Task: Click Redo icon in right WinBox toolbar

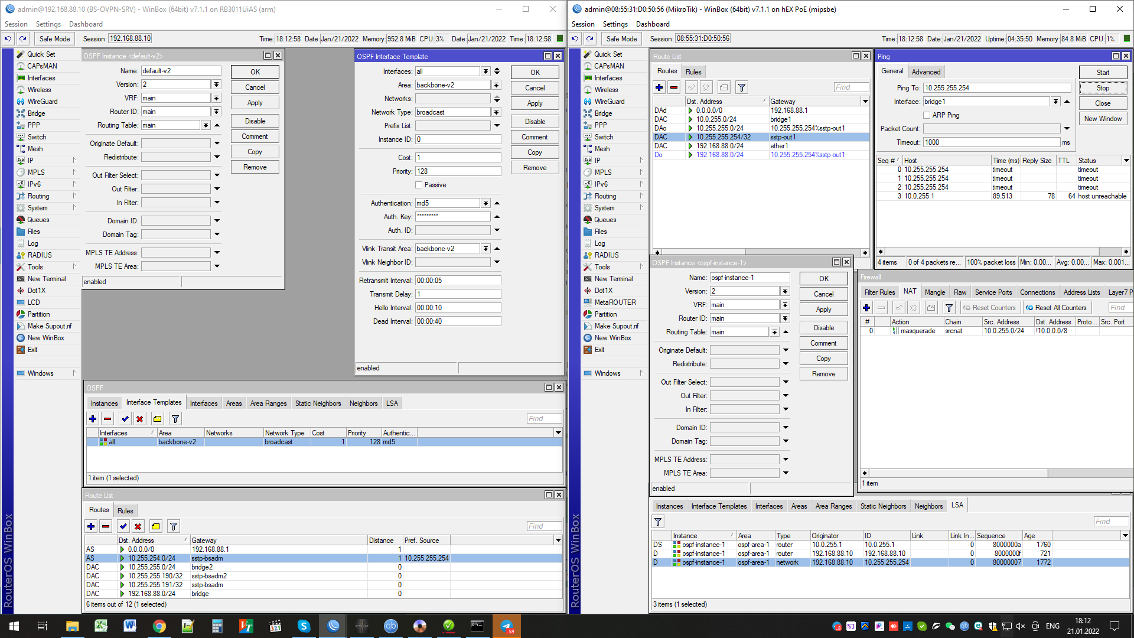Action: click(589, 39)
